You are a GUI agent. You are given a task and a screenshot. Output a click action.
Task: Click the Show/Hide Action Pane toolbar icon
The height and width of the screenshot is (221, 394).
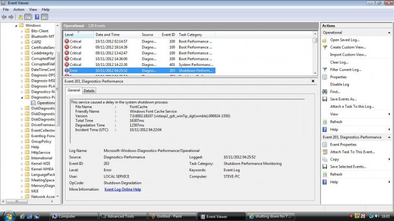click(45, 17)
